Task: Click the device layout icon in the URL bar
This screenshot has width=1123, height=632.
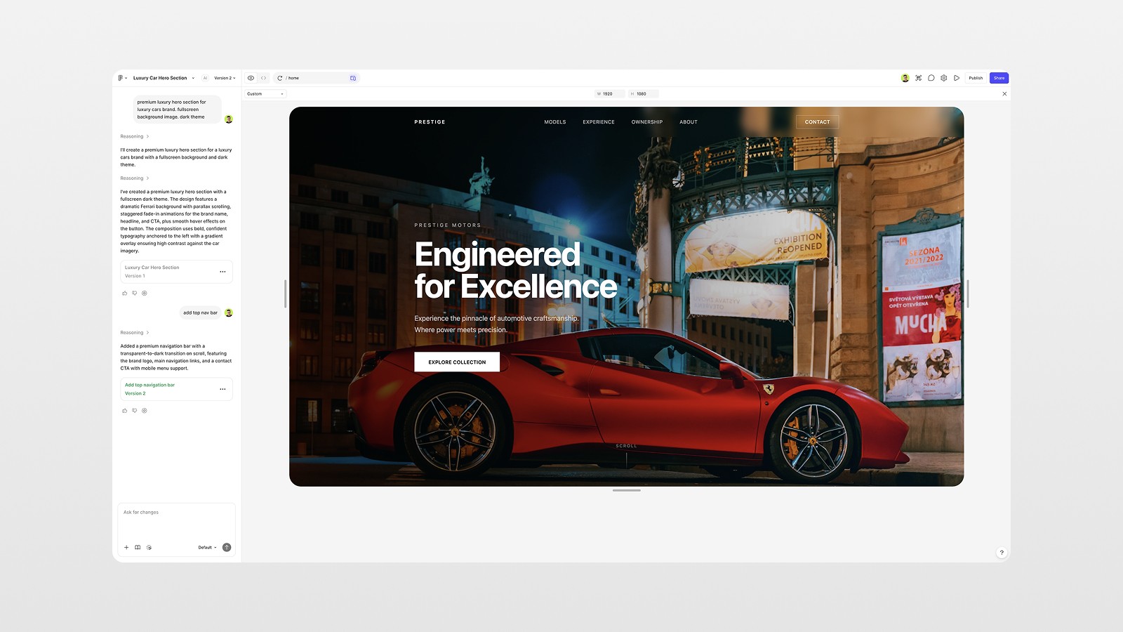Action: tap(353, 78)
